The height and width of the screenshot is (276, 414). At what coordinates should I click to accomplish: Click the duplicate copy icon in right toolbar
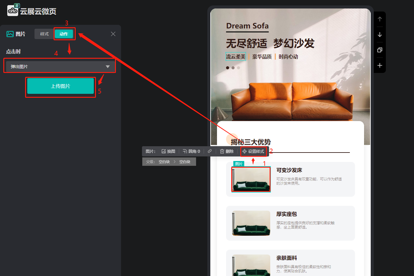pyautogui.click(x=380, y=50)
